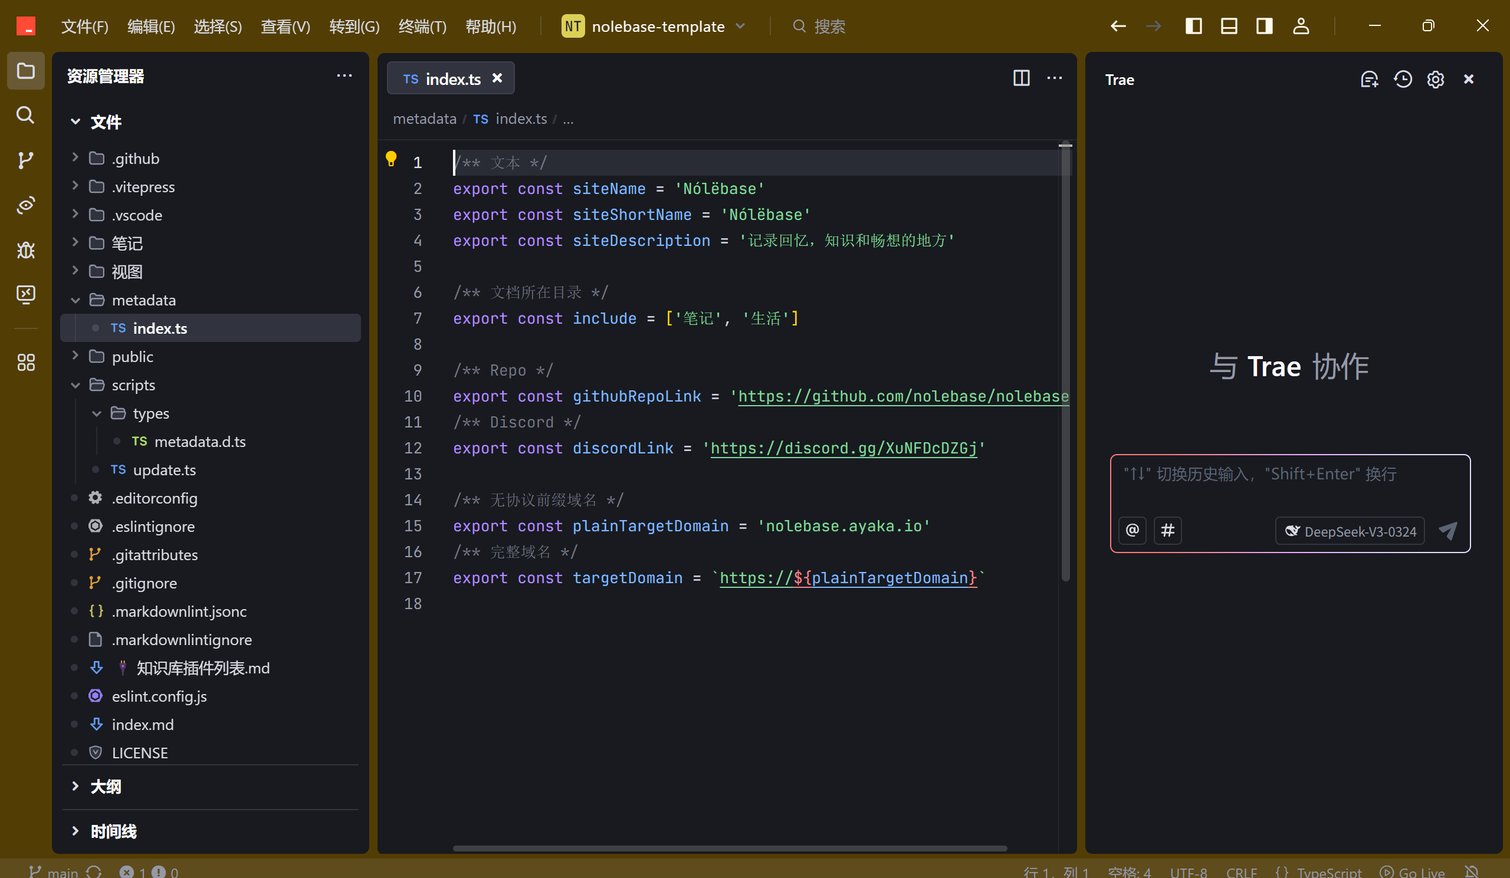Open the Source Control view
The height and width of the screenshot is (878, 1510).
click(x=25, y=160)
